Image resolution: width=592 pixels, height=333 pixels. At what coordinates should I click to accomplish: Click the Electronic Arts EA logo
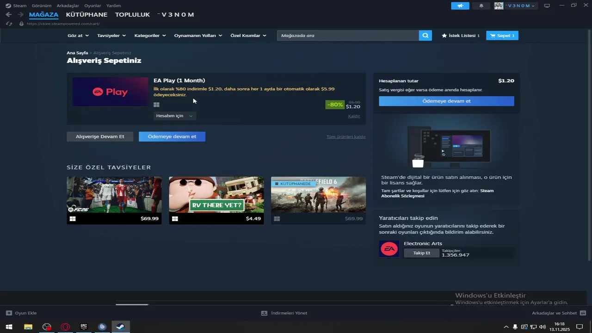pyautogui.click(x=389, y=249)
